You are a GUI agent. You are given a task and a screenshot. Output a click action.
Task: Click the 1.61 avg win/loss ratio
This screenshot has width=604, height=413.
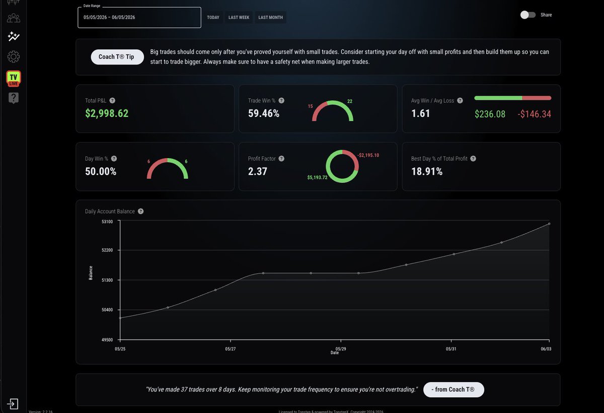point(421,114)
